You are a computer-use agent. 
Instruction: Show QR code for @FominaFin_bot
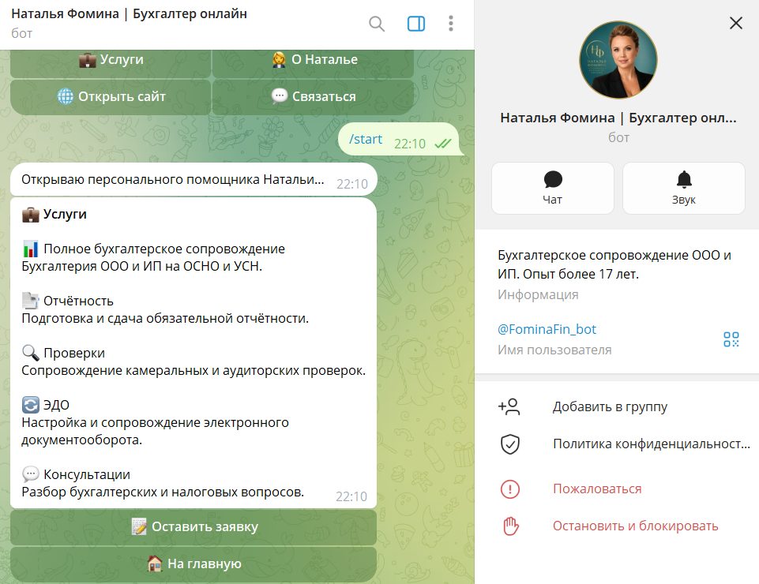[x=731, y=339]
